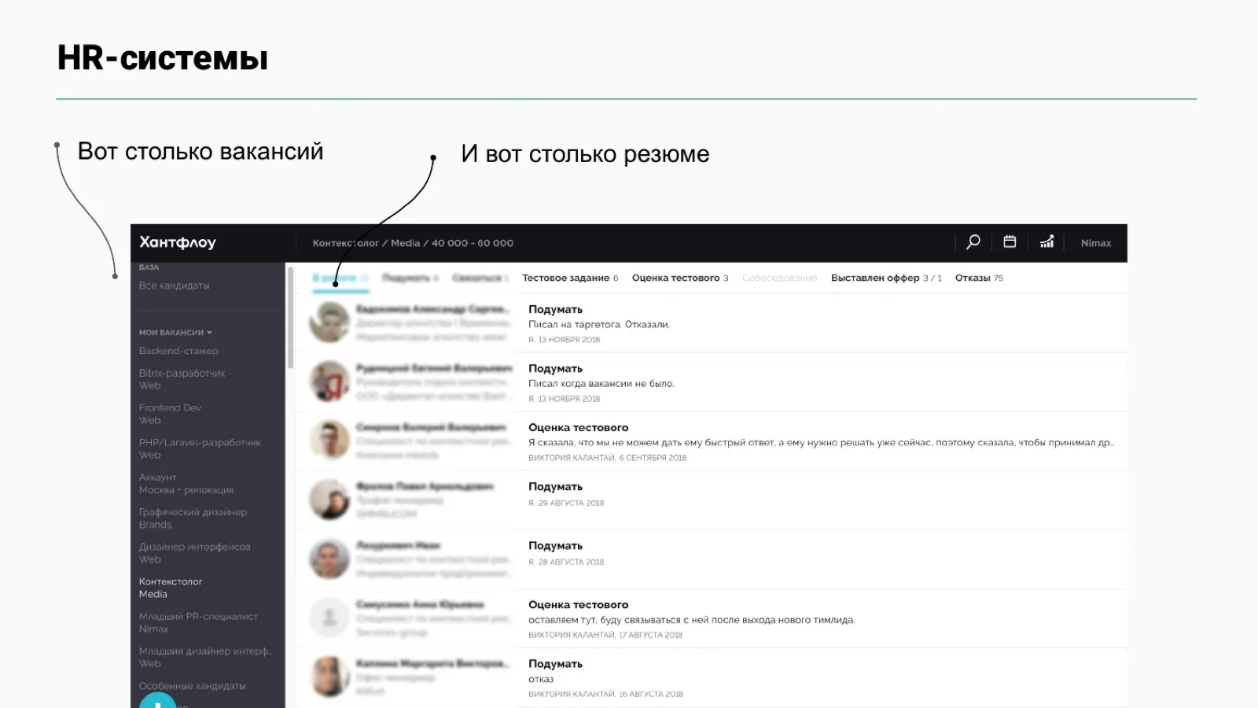Select the Младший PR-специалист Nimax vacancy

coord(198,622)
